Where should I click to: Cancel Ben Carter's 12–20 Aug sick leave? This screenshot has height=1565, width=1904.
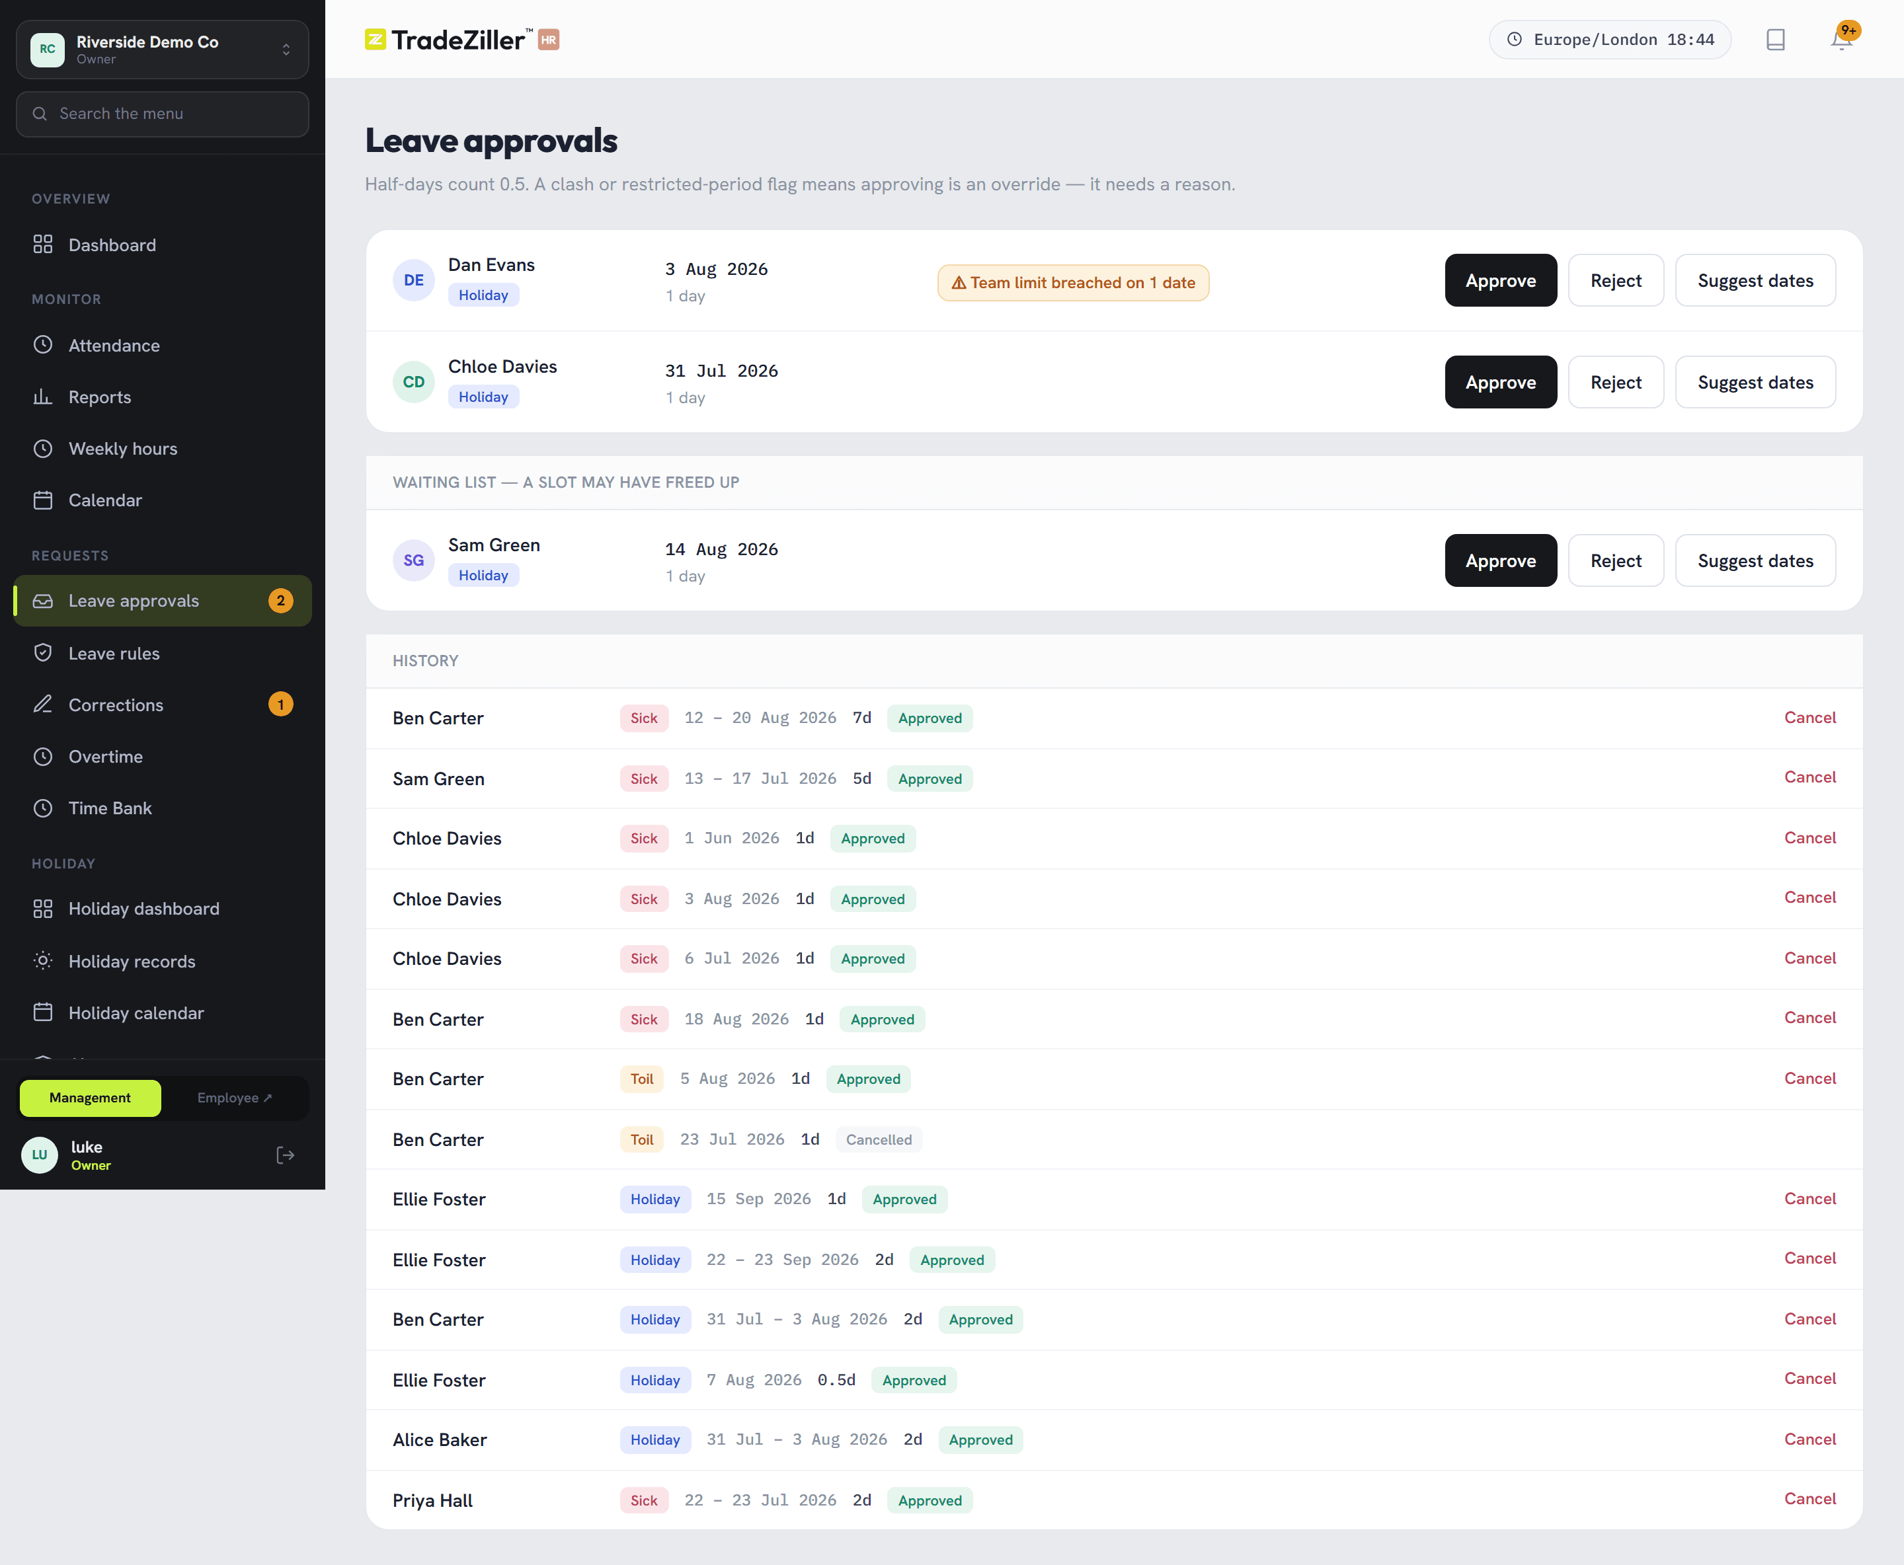tap(1809, 718)
